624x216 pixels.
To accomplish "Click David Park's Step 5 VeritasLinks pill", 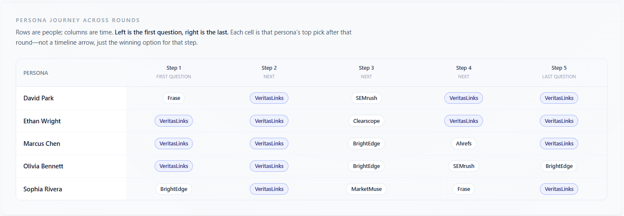I will (559, 98).
